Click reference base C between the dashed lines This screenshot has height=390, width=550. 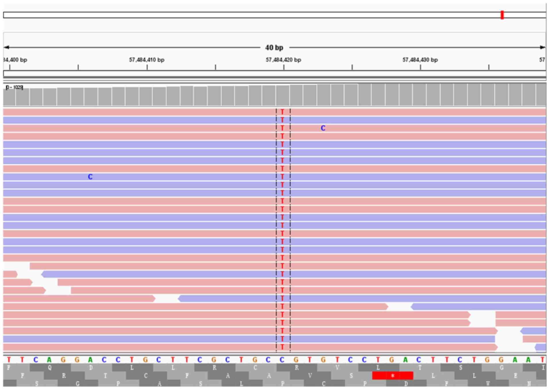coord(282,360)
